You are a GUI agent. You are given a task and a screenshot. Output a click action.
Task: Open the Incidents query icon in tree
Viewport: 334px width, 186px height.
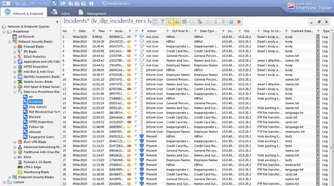25,102
